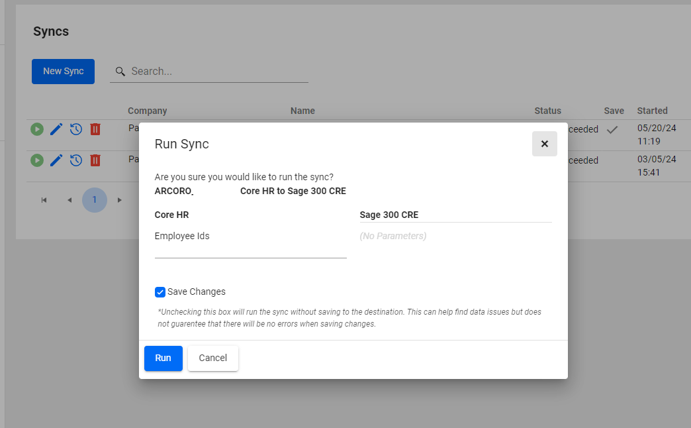This screenshot has height=428, width=691.
Task: Click the save checkmark in the 05/20/24 row
Action: pyautogui.click(x=612, y=130)
